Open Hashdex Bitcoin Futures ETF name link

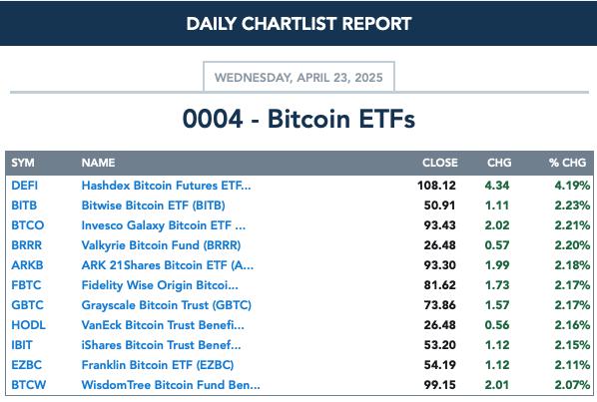coord(166,186)
